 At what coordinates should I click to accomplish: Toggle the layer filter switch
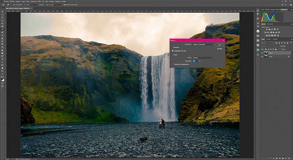pyautogui.click(x=291, y=43)
